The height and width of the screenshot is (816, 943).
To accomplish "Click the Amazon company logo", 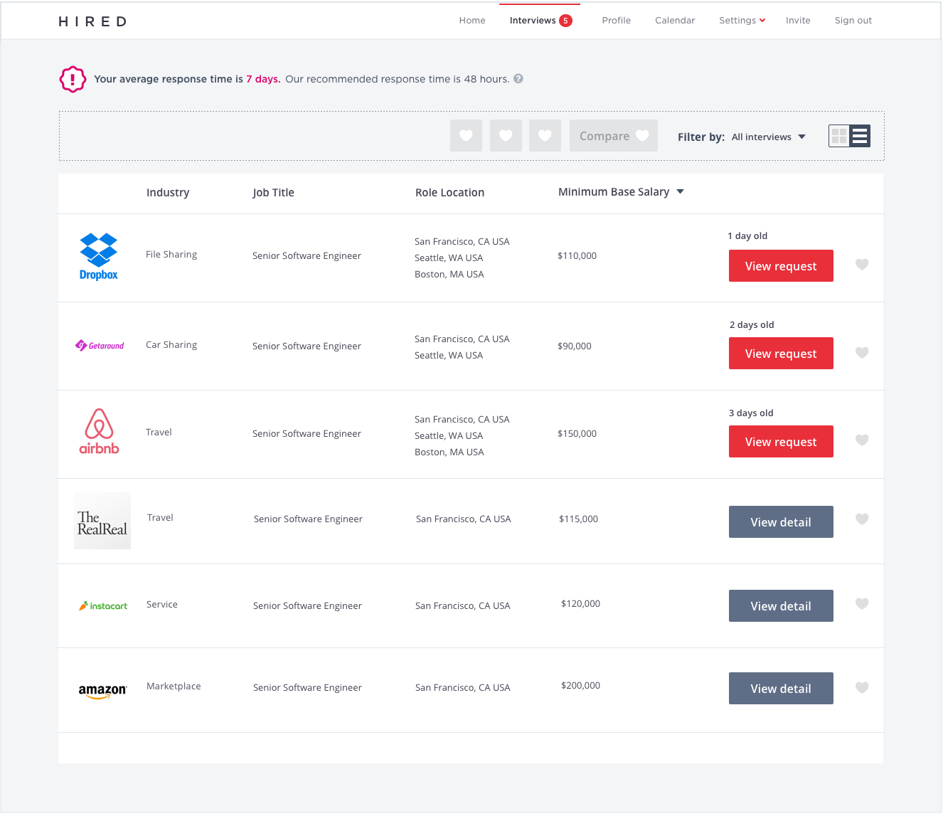I will [x=102, y=691].
